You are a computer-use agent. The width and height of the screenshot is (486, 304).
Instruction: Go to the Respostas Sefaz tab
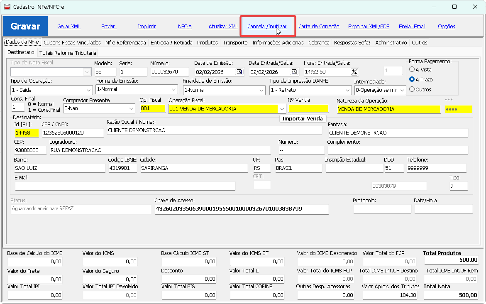(352, 42)
